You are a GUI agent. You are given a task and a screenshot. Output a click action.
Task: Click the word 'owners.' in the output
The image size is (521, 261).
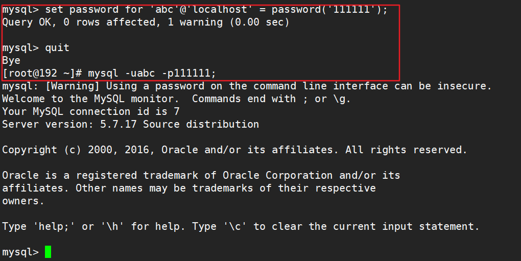pyautogui.click(x=23, y=201)
